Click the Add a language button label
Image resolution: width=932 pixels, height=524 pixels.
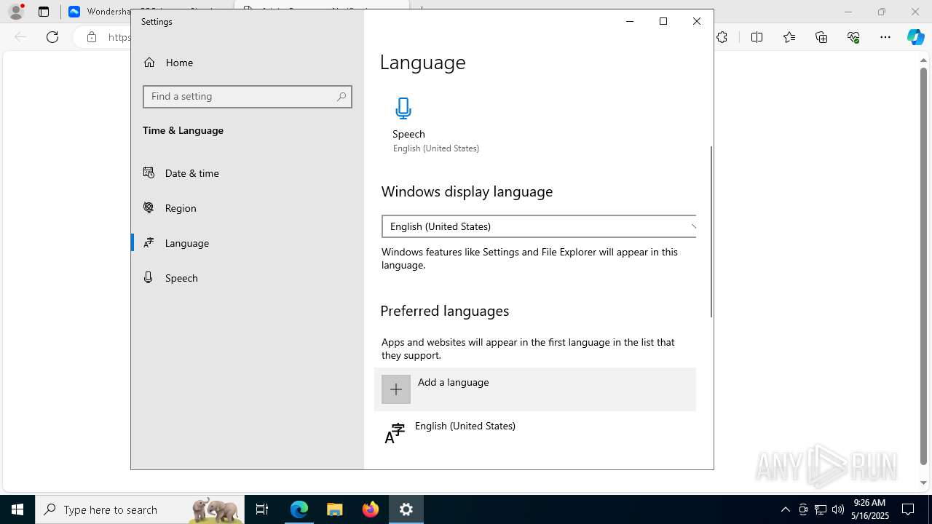point(453,382)
